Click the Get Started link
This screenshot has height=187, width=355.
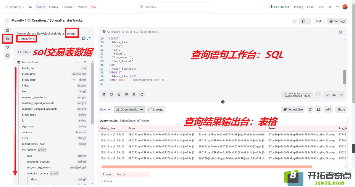click(x=279, y=7)
